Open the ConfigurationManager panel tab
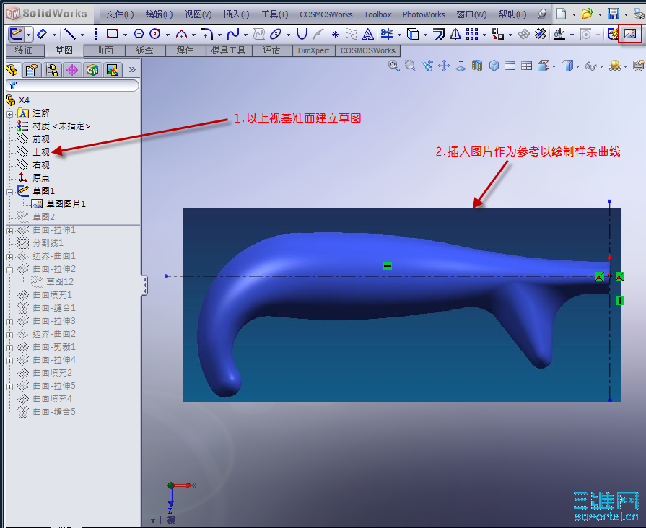The image size is (646, 528). click(52, 70)
